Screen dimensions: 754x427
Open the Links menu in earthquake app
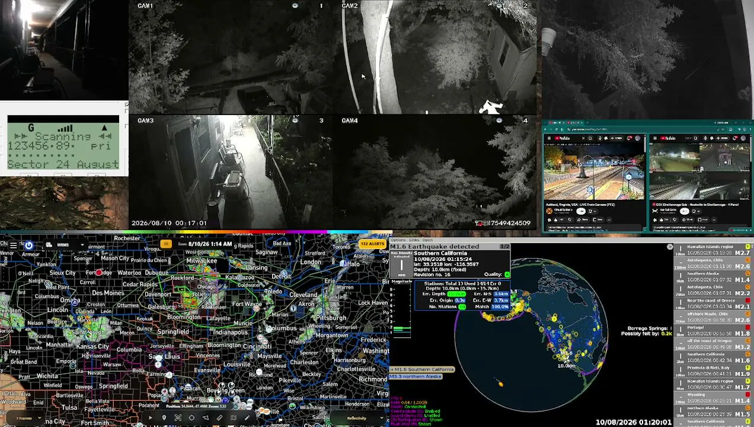click(x=414, y=240)
